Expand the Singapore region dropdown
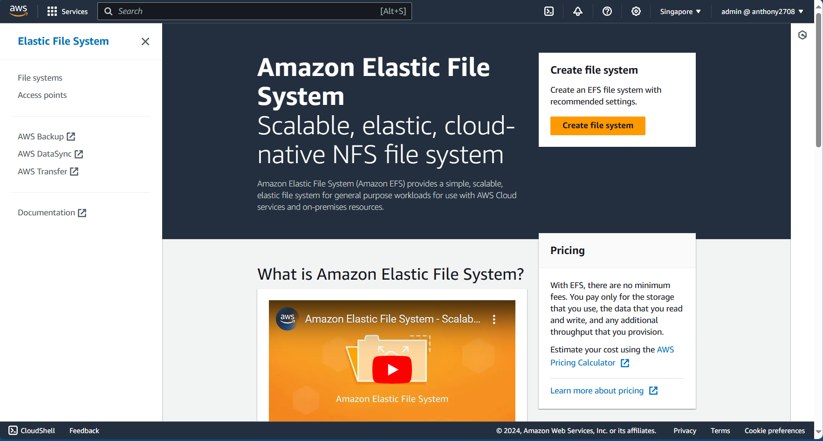Image resolution: width=823 pixels, height=441 pixels. point(680,11)
